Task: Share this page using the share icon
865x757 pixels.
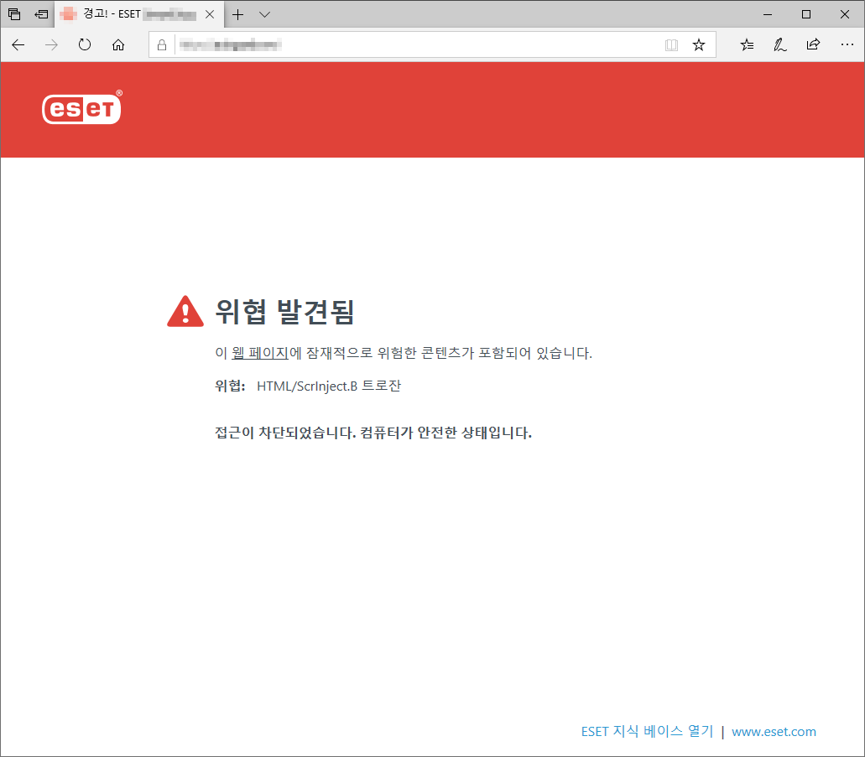Action: tap(812, 44)
